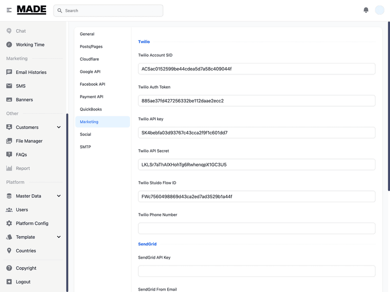Open notifications bell icon
The image size is (390, 292).
pos(366,10)
